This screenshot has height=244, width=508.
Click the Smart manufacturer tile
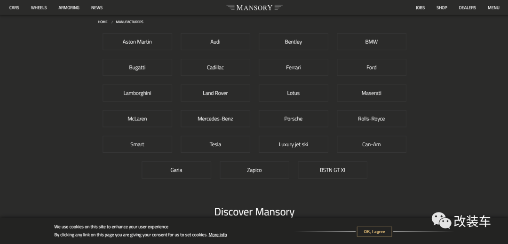coord(137,144)
